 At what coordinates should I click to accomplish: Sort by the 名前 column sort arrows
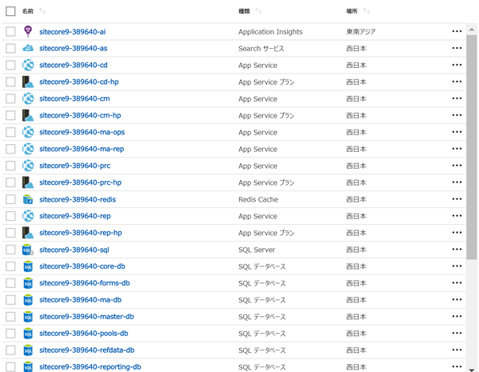click(x=42, y=11)
